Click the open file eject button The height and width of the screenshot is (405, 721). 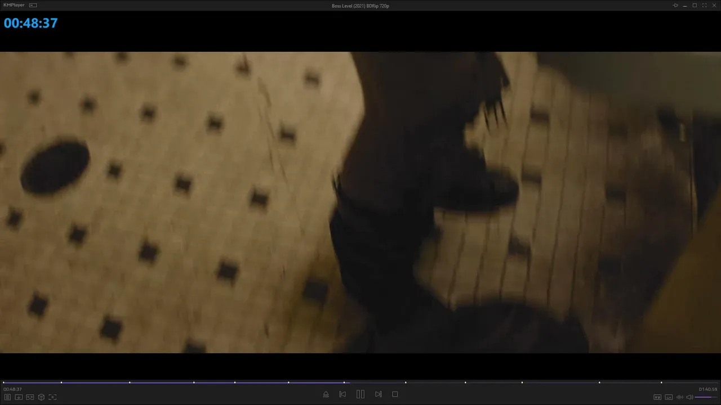(x=326, y=394)
